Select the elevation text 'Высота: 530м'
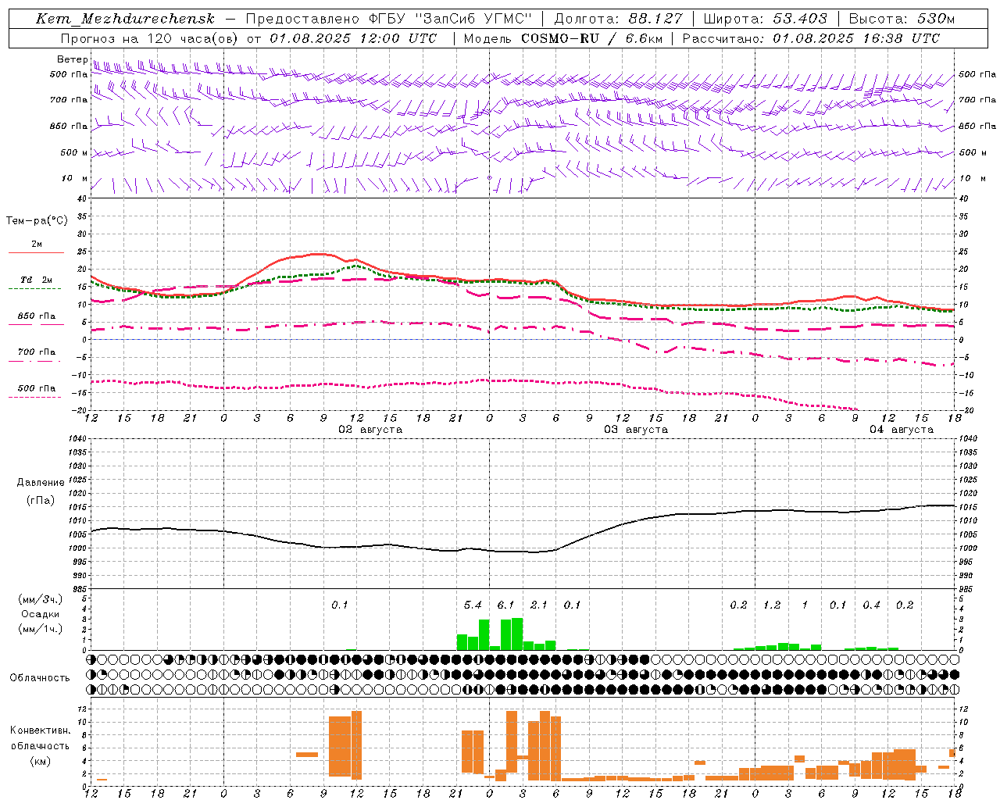This screenshot has height=800, width=1000. coord(902,19)
